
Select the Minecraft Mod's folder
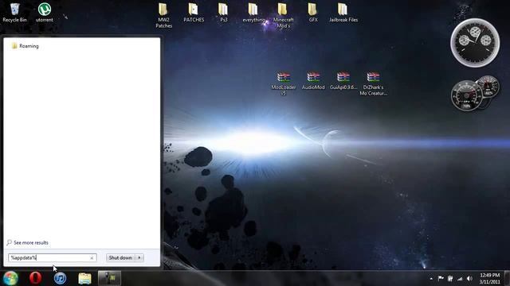click(283, 16)
